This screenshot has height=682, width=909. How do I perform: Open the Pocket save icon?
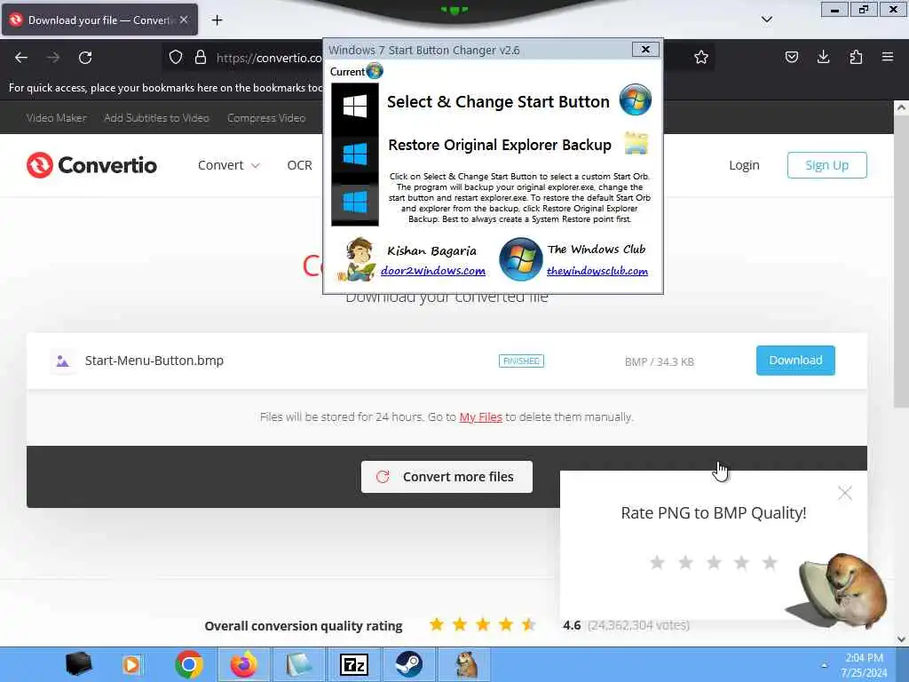[791, 57]
